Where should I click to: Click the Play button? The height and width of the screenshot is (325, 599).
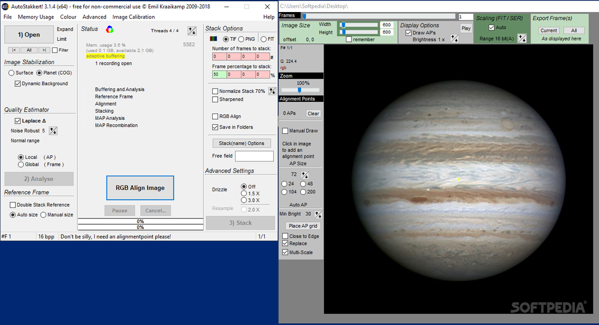(466, 28)
